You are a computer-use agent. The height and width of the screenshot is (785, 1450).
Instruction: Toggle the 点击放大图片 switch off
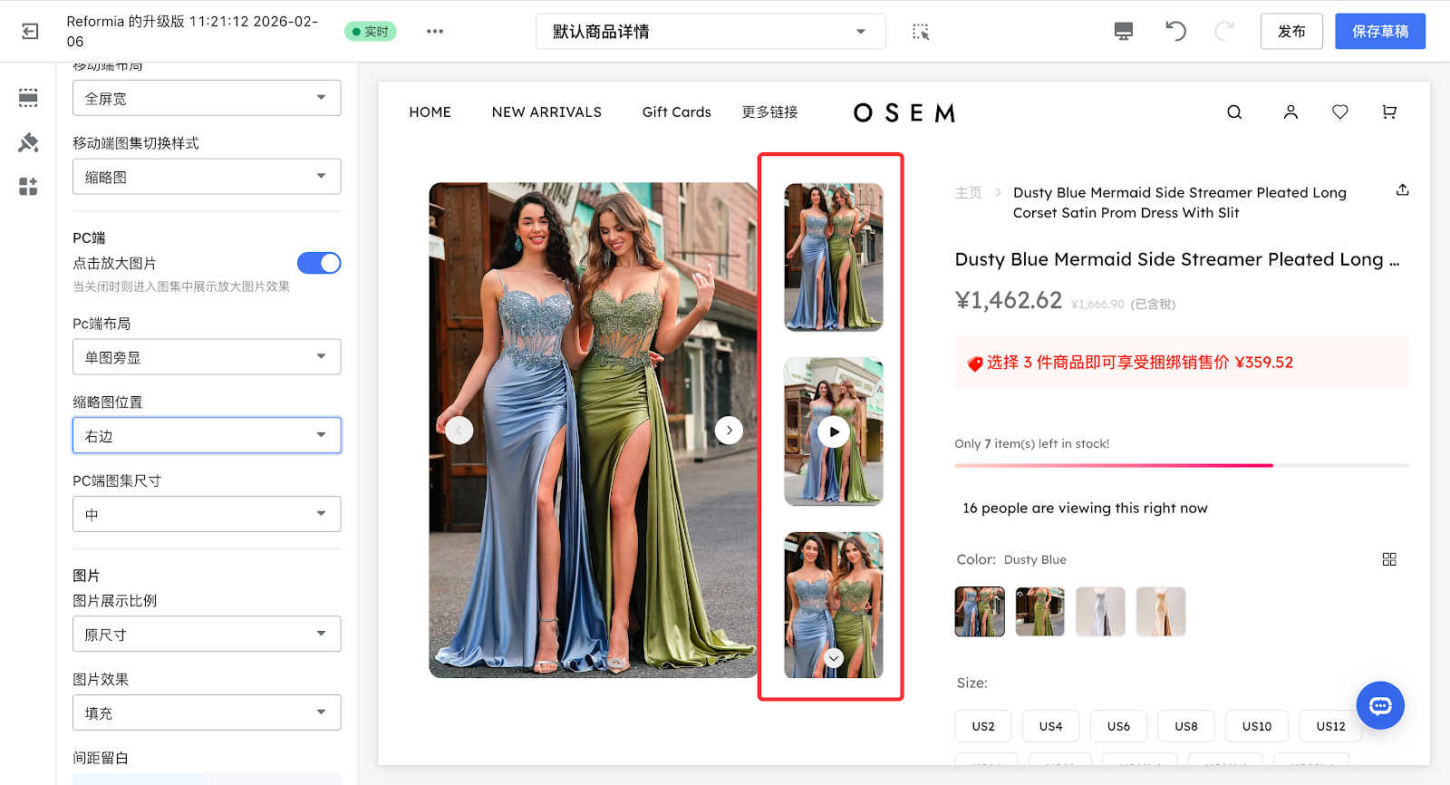point(319,263)
